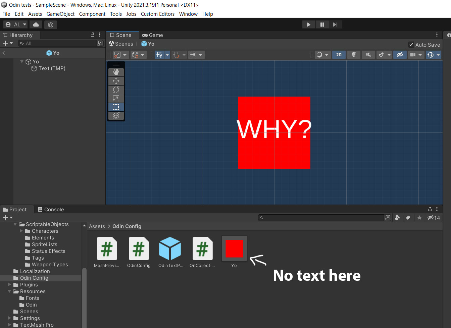The image size is (451, 328).
Task: Open the search by type filter in Project window
Action: point(397,218)
